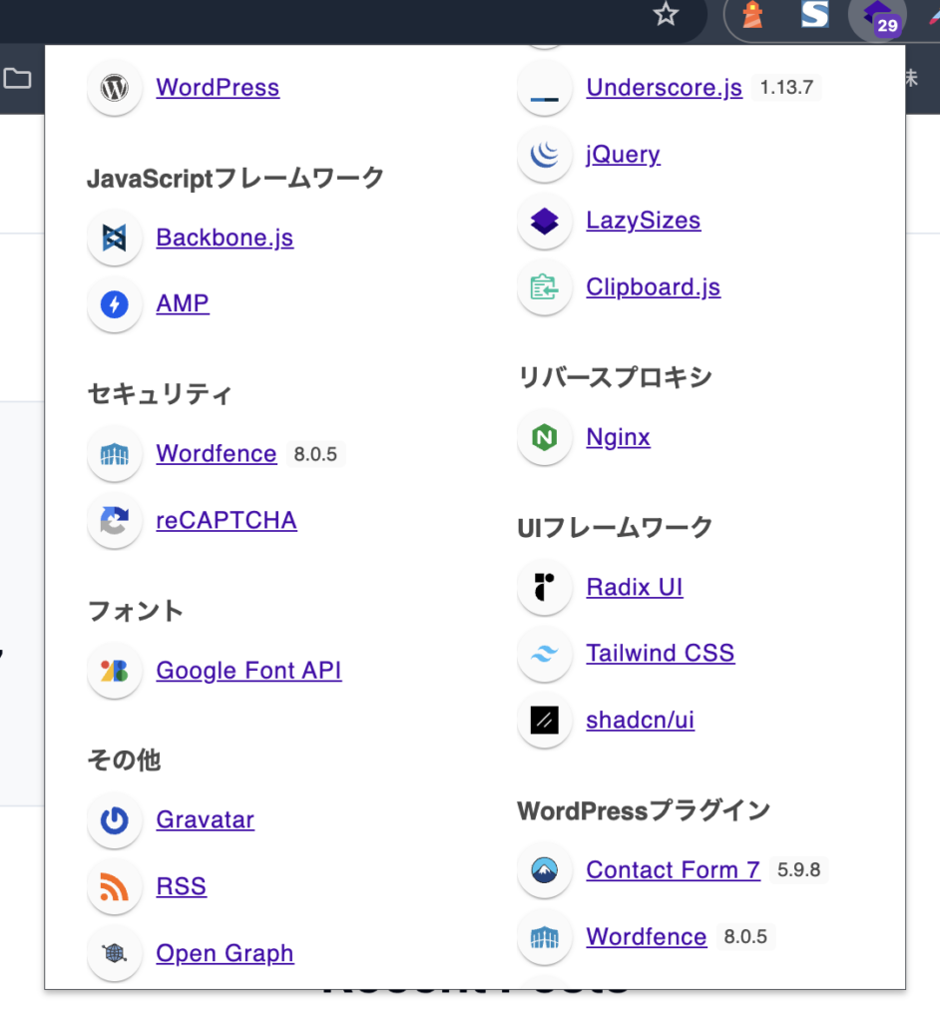The width and height of the screenshot is (940, 1022).
Task: Select the 8.0.5 version badge under WordPressプラグイン
Action: point(745,937)
